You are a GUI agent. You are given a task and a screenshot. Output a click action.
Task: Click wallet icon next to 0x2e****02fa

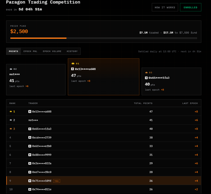(x=30, y=163)
